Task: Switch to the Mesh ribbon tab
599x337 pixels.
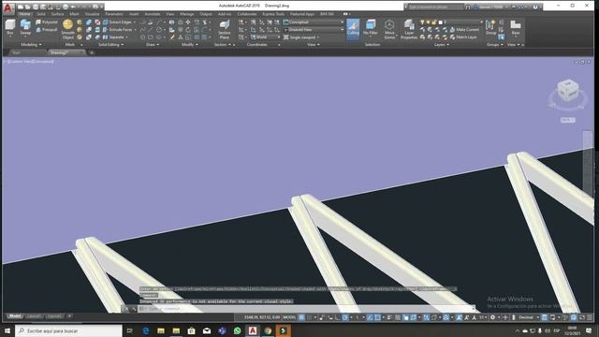Action: pos(74,14)
